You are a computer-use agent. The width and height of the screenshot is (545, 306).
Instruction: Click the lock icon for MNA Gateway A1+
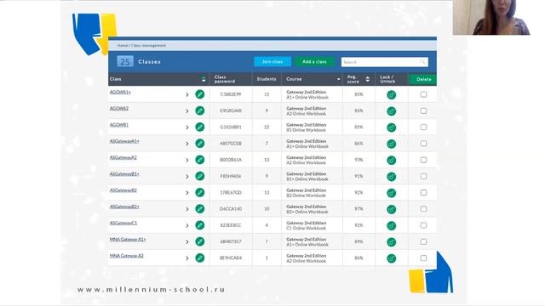click(x=392, y=241)
